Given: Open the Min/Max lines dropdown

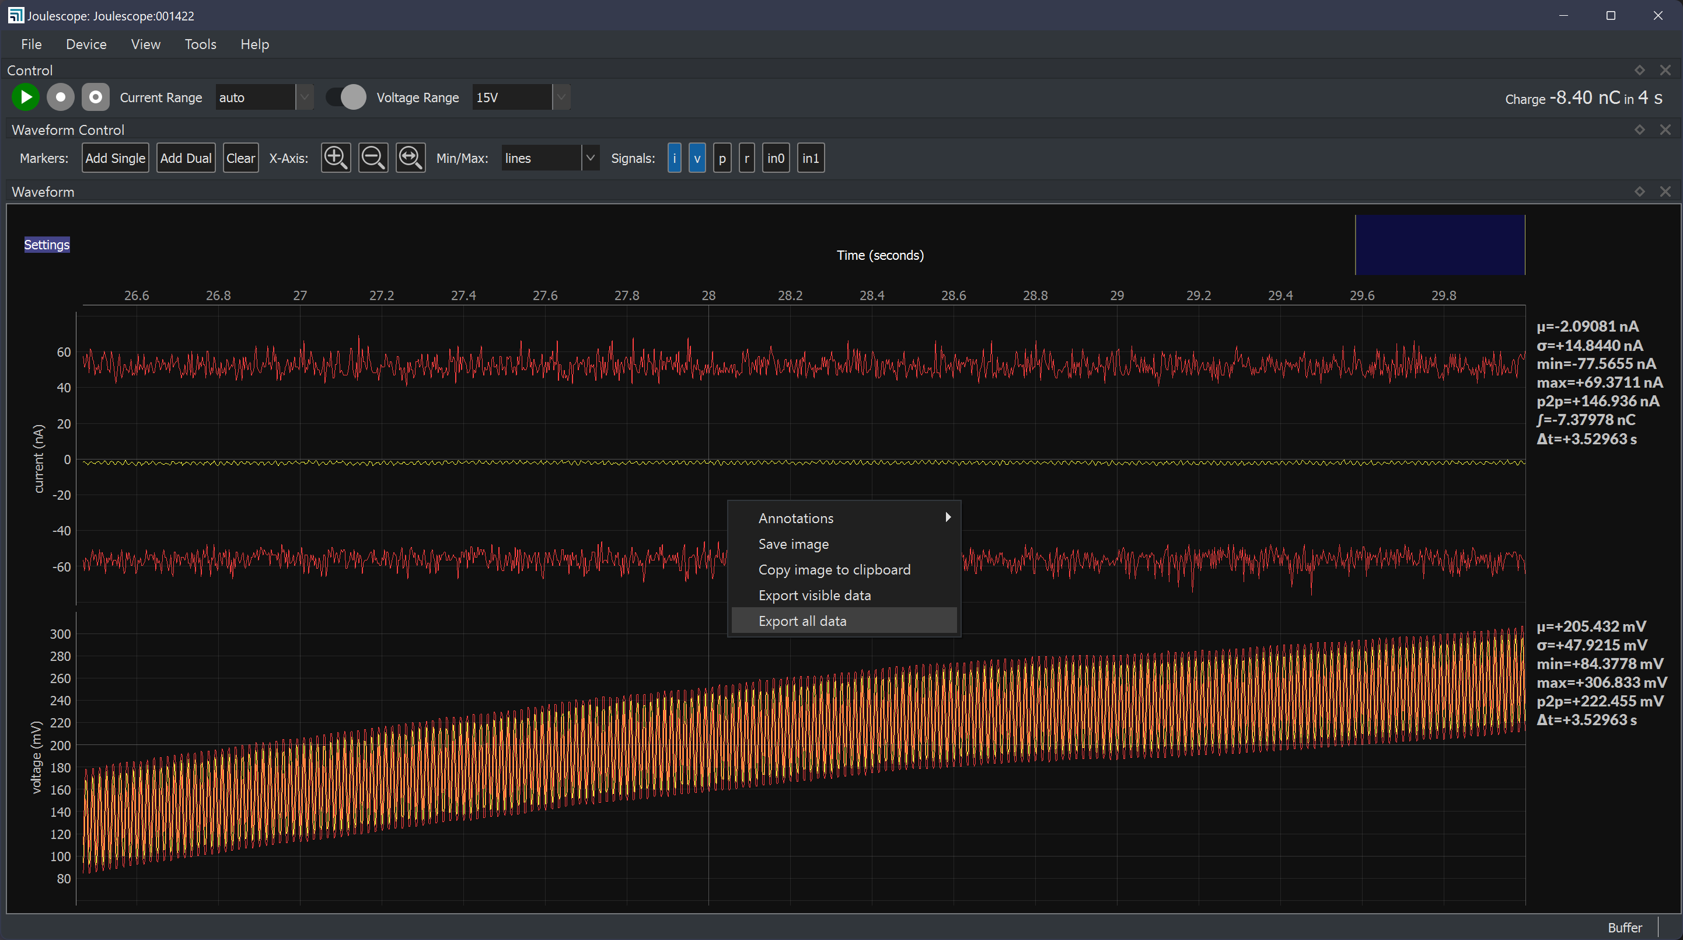Looking at the screenshot, I should (x=589, y=158).
